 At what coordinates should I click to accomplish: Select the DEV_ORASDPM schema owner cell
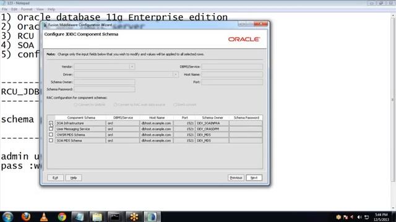(212, 129)
